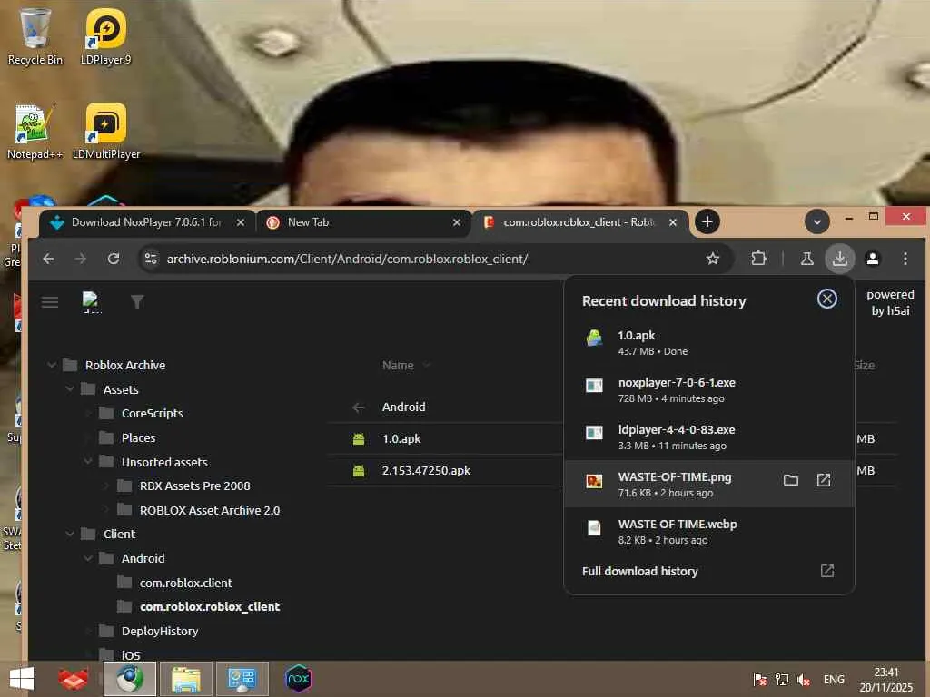Download the 1.0.apk file from listing
930x697 pixels.
click(x=401, y=439)
